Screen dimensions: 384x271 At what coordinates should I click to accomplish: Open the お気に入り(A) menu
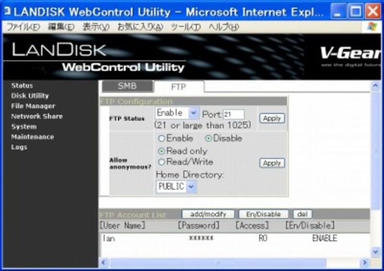pos(140,27)
